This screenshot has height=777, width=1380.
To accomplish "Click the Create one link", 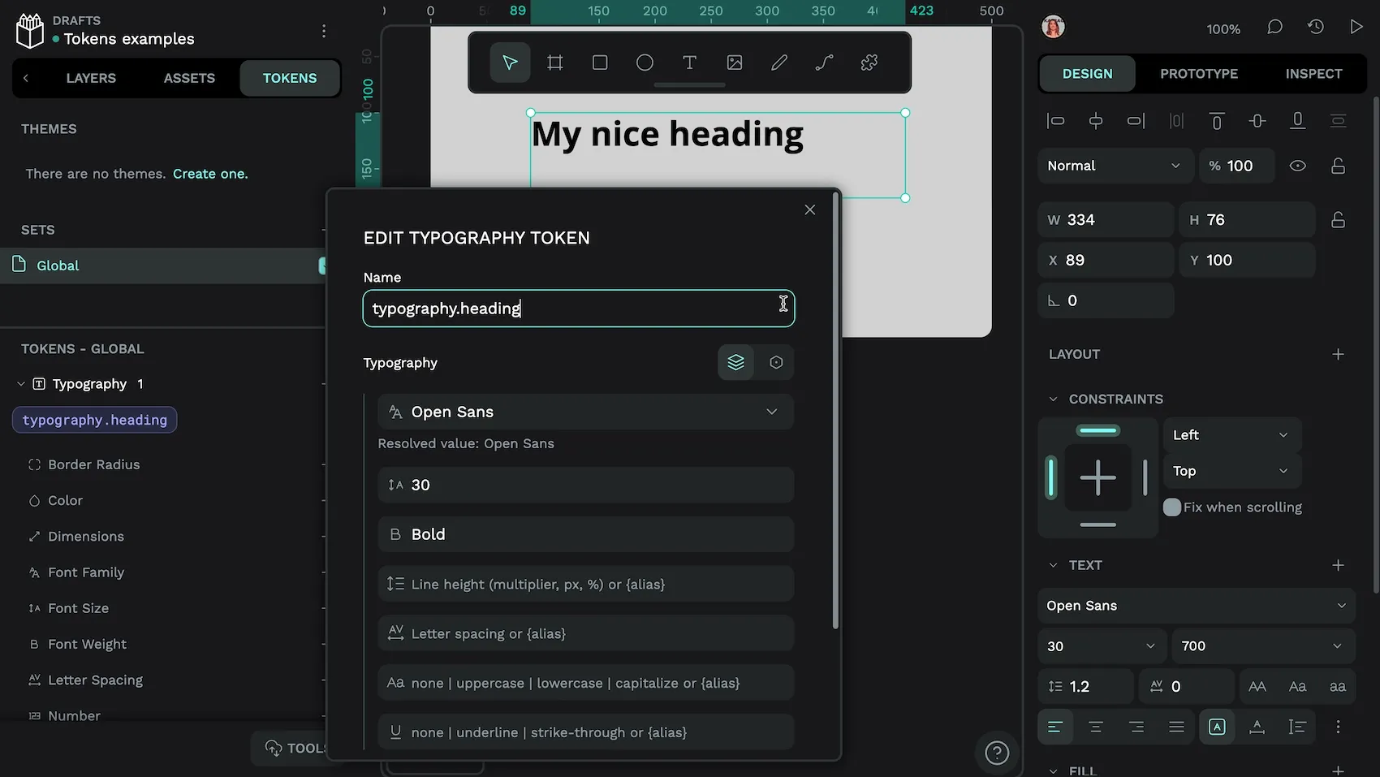I will point(210,174).
